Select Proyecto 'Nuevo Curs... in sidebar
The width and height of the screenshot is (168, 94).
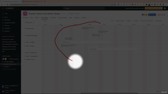pyautogui.click(x=10, y=64)
